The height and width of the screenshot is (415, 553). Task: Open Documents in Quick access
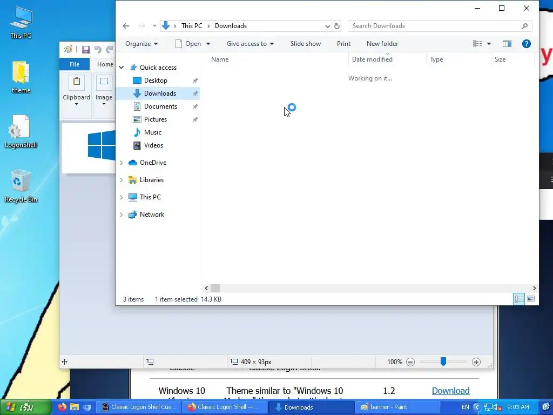point(160,106)
